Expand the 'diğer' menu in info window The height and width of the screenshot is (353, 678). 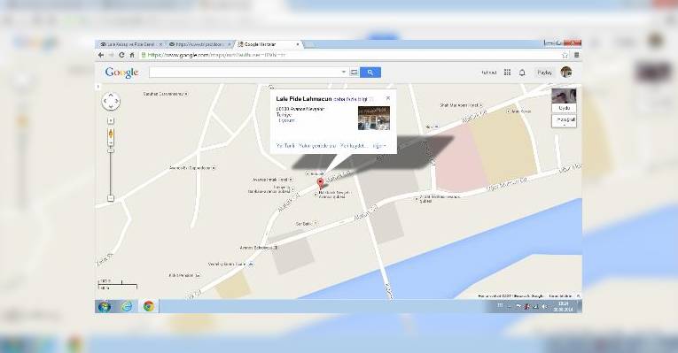[379, 146]
